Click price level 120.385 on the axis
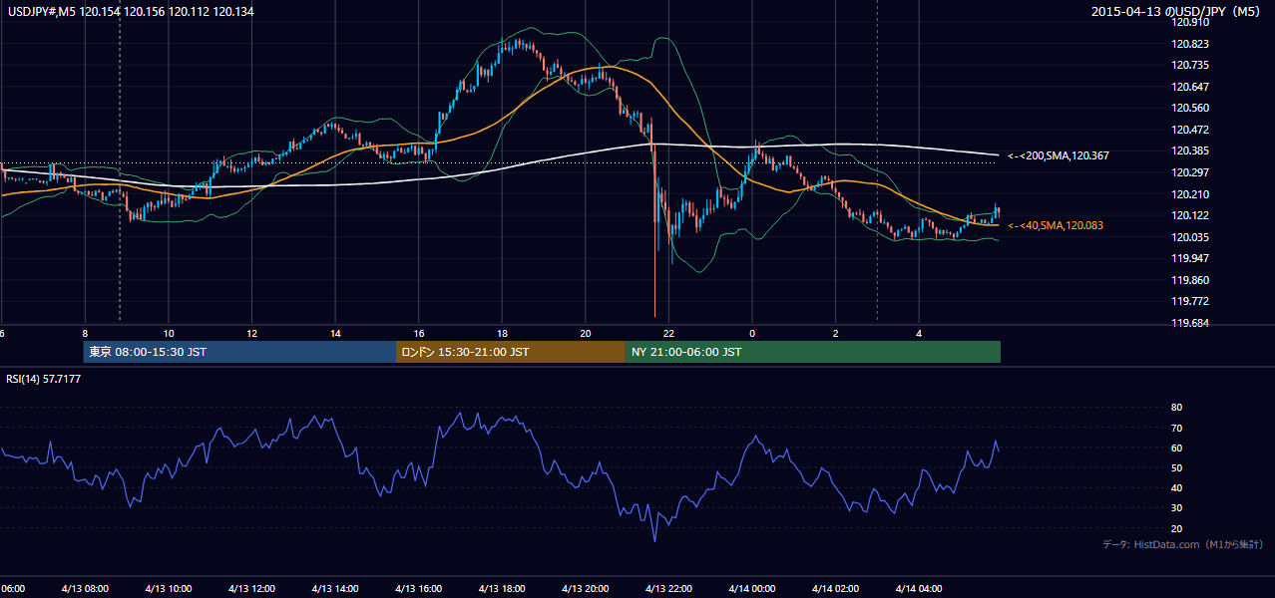Image resolution: width=1275 pixels, height=598 pixels. click(1189, 150)
